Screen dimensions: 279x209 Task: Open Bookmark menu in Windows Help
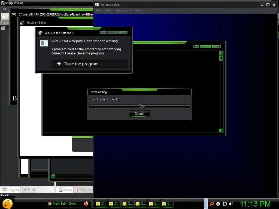pyautogui.click(x=123, y=11)
